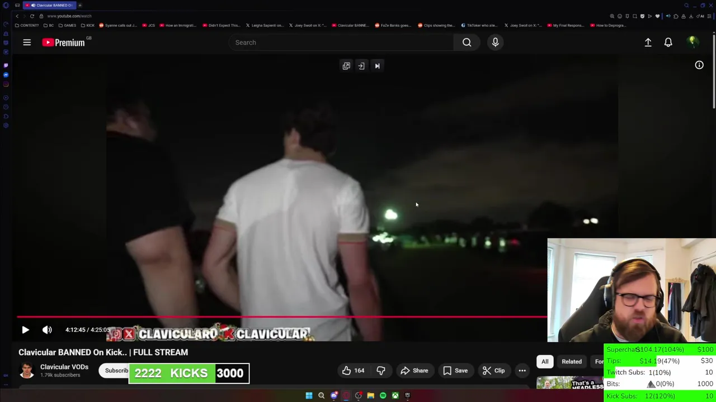Viewport: 716px width, 402px height.
Task: Switch to the Clavicular BANNED browser tab
Action: click(x=50, y=5)
